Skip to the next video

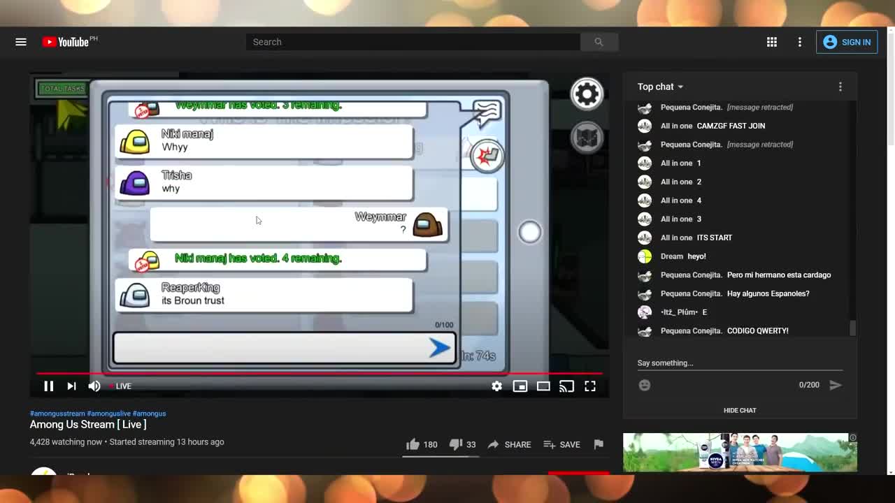point(71,386)
